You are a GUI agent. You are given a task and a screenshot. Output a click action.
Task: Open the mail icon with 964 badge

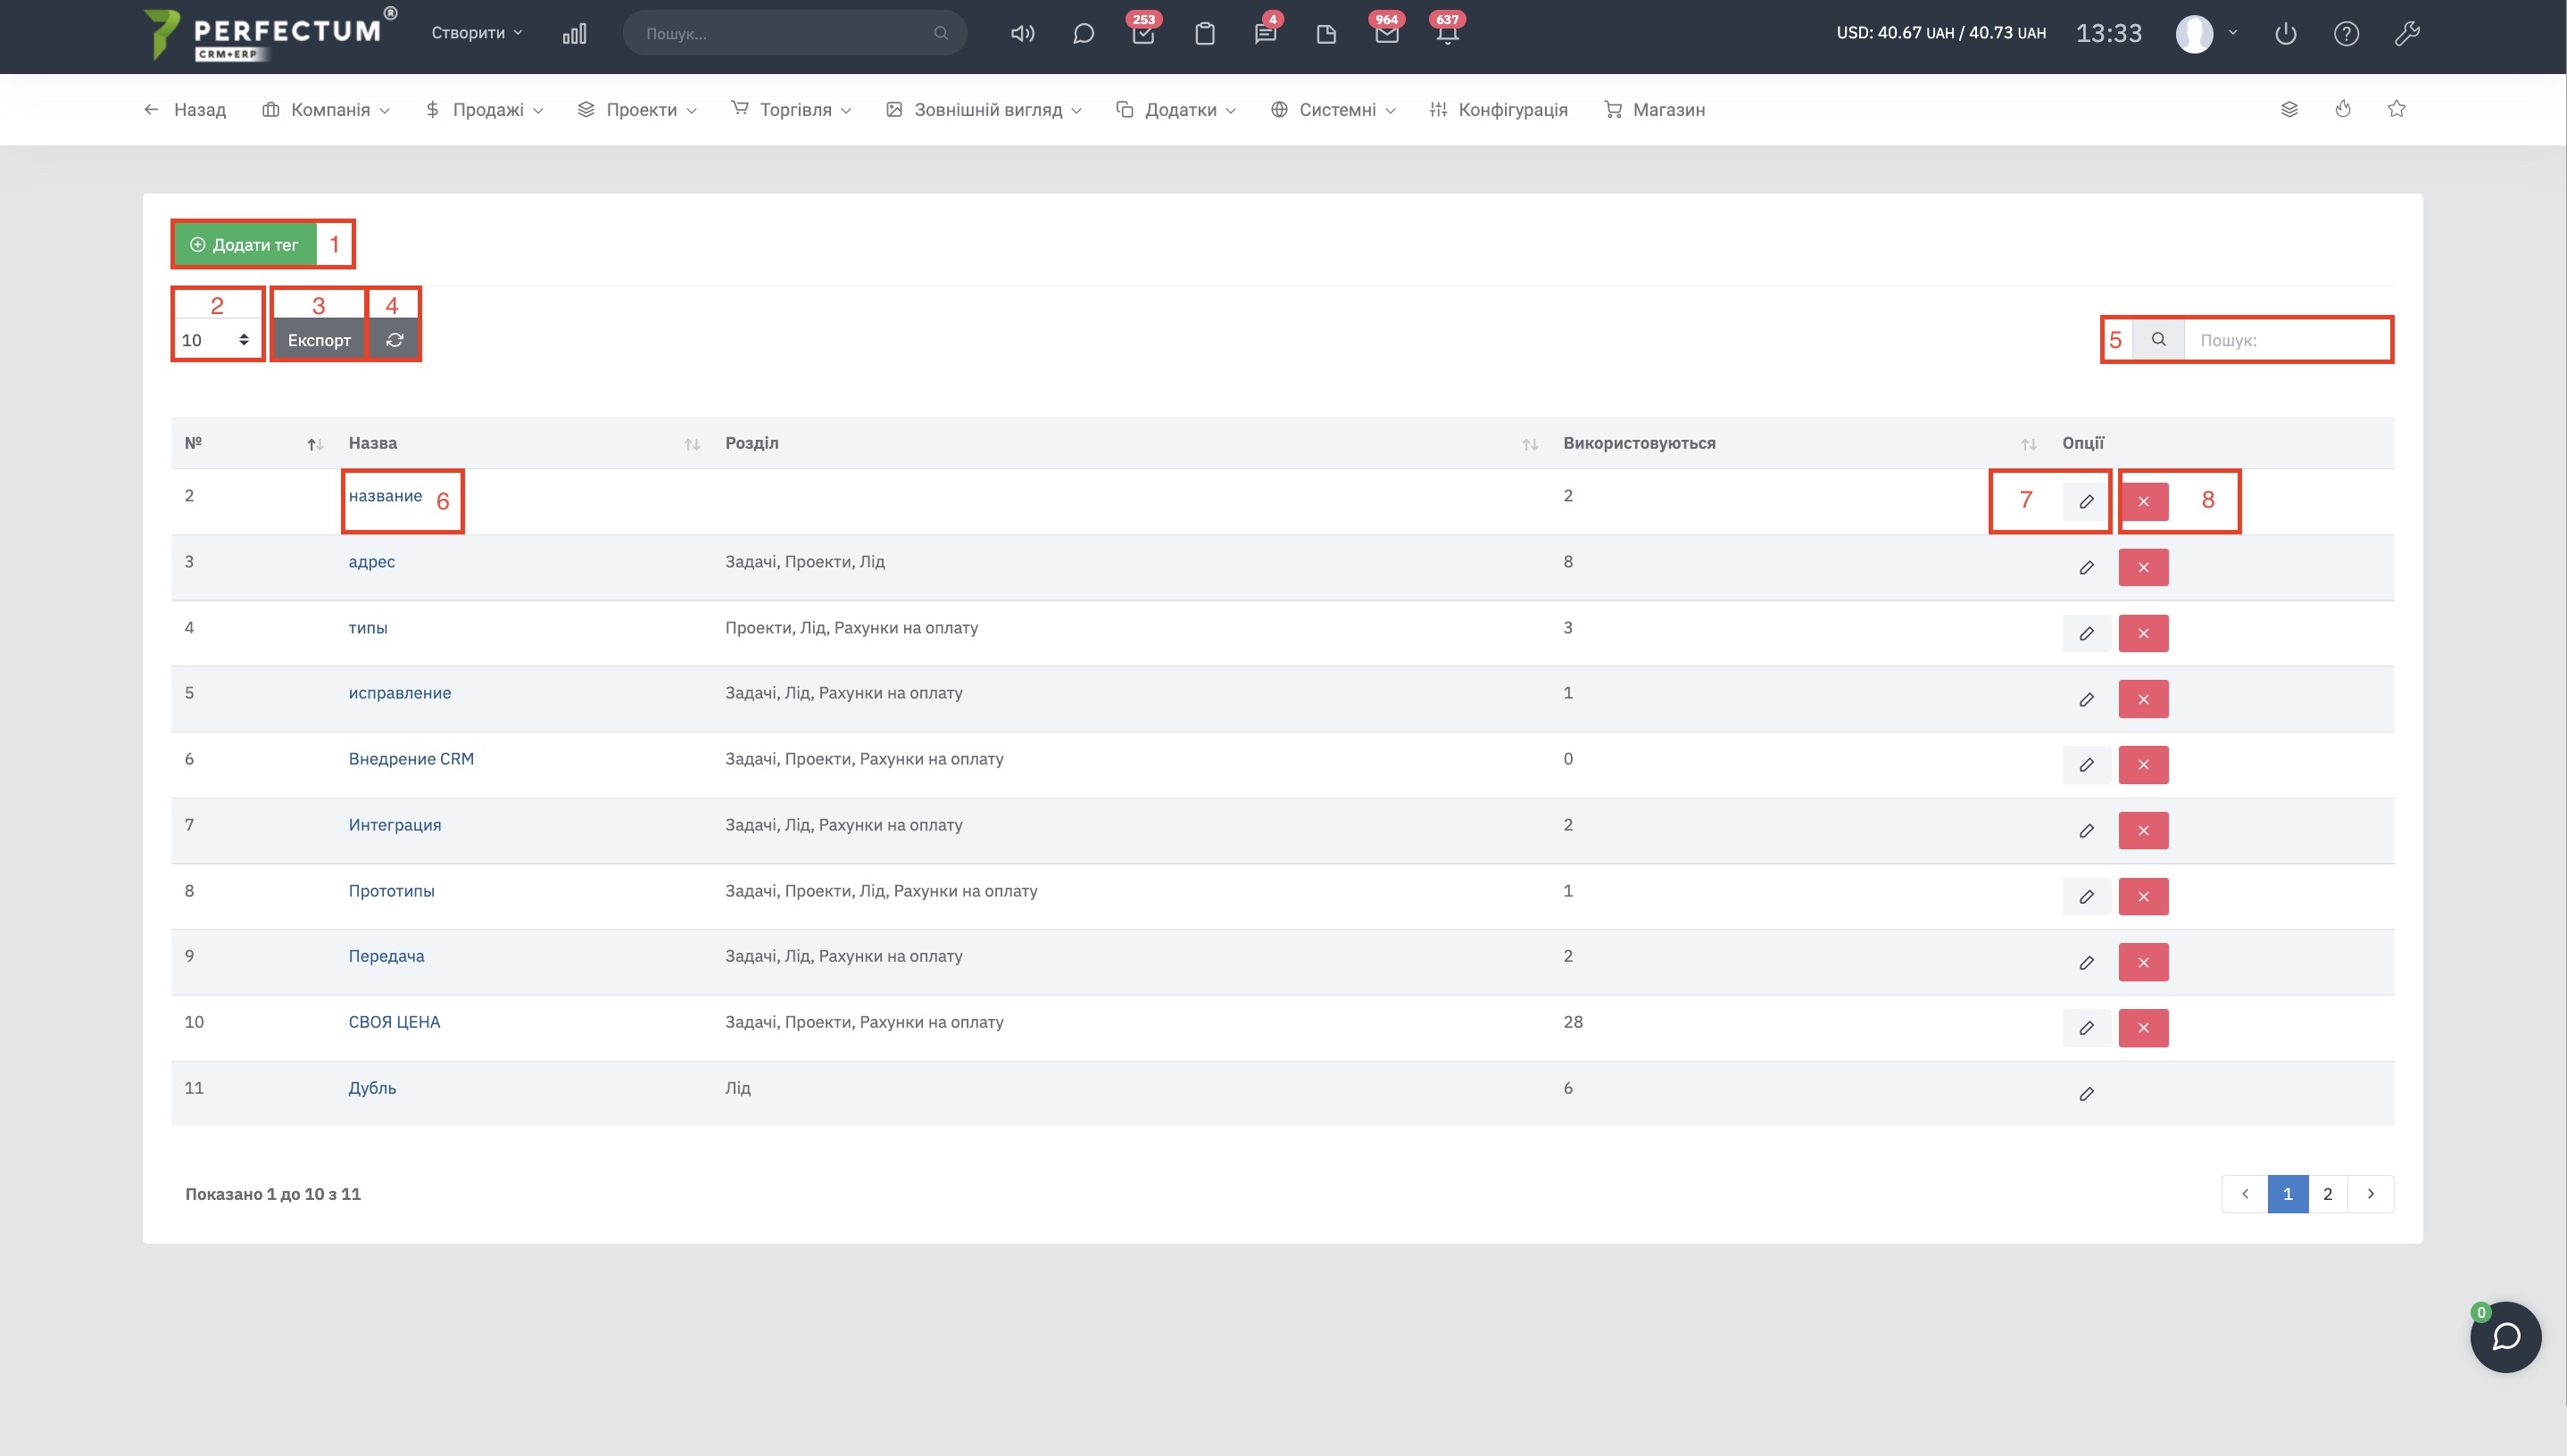(x=1385, y=34)
